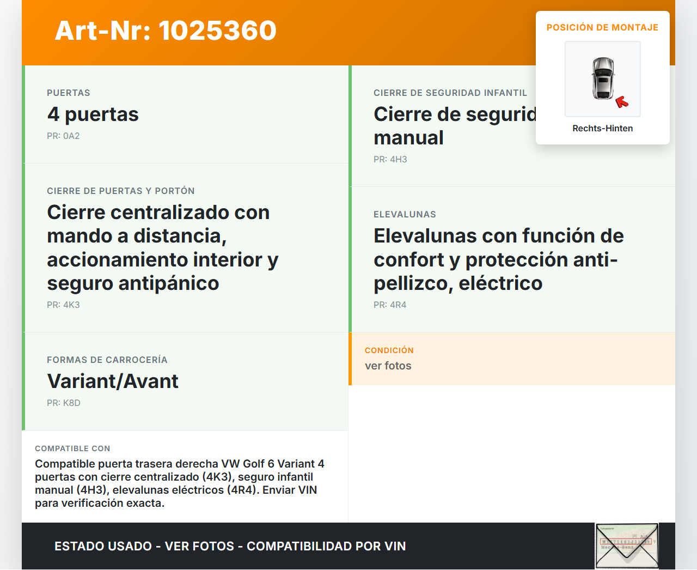Click the CIERRE DE SEGURIDAD INFANTIL label

tap(450, 93)
